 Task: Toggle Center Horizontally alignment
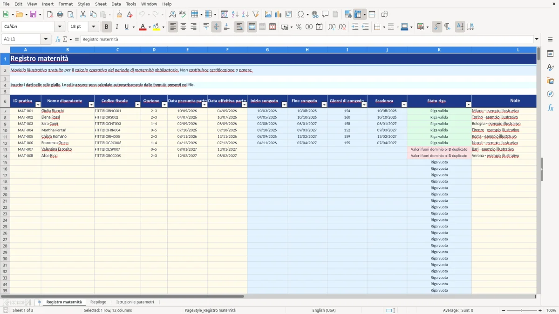pyautogui.click(x=183, y=27)
